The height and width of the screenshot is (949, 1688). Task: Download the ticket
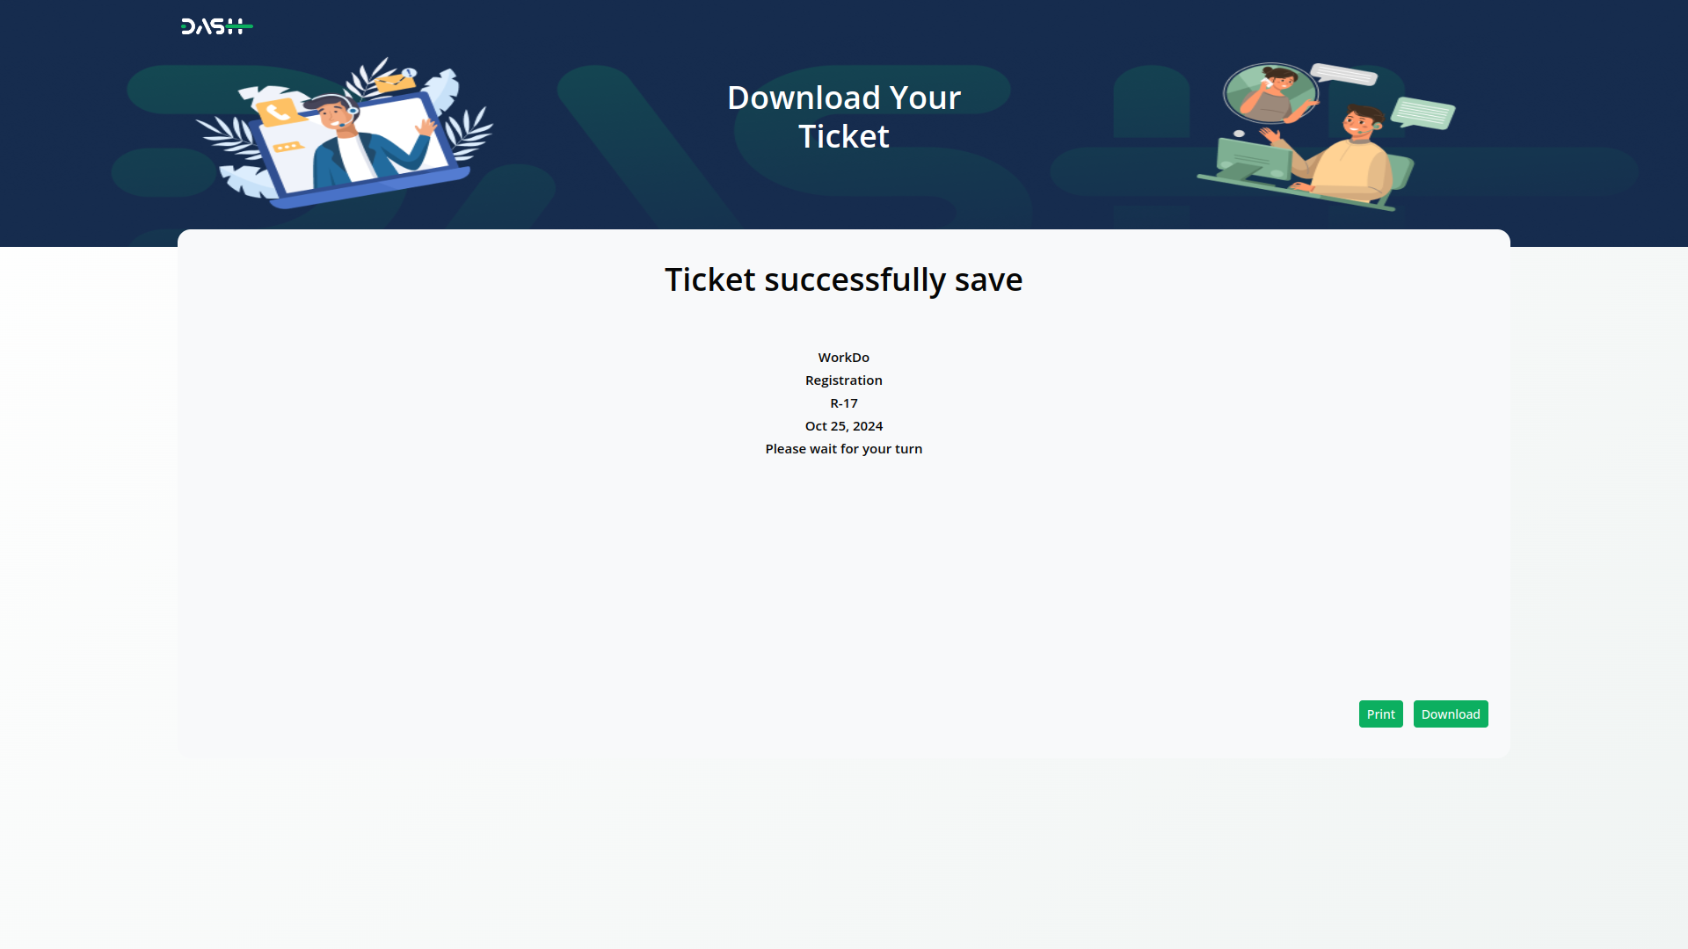(1451, 714)
